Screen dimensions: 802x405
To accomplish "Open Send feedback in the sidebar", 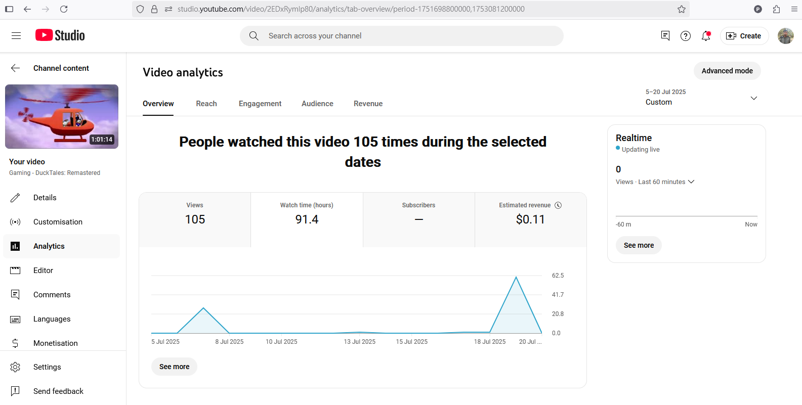I will point(62,391).
